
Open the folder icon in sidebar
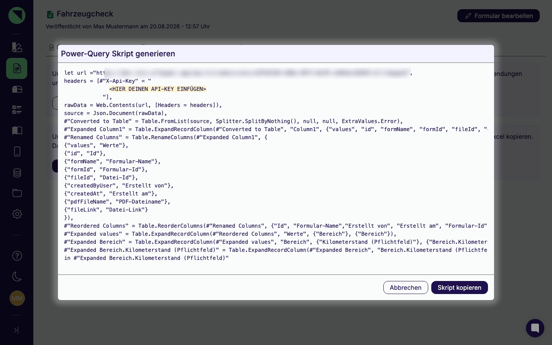click(17, 193)
